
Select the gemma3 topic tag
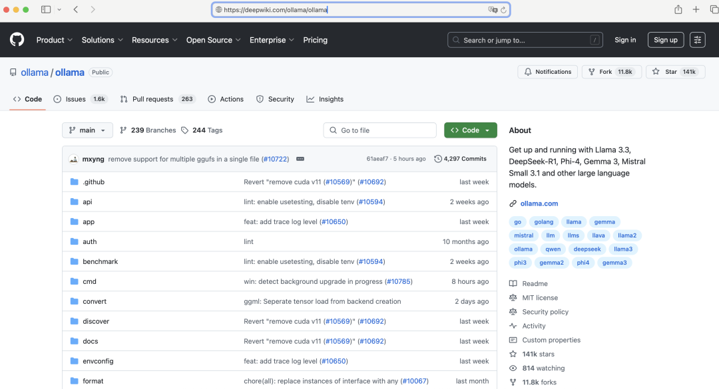(614, 263)
